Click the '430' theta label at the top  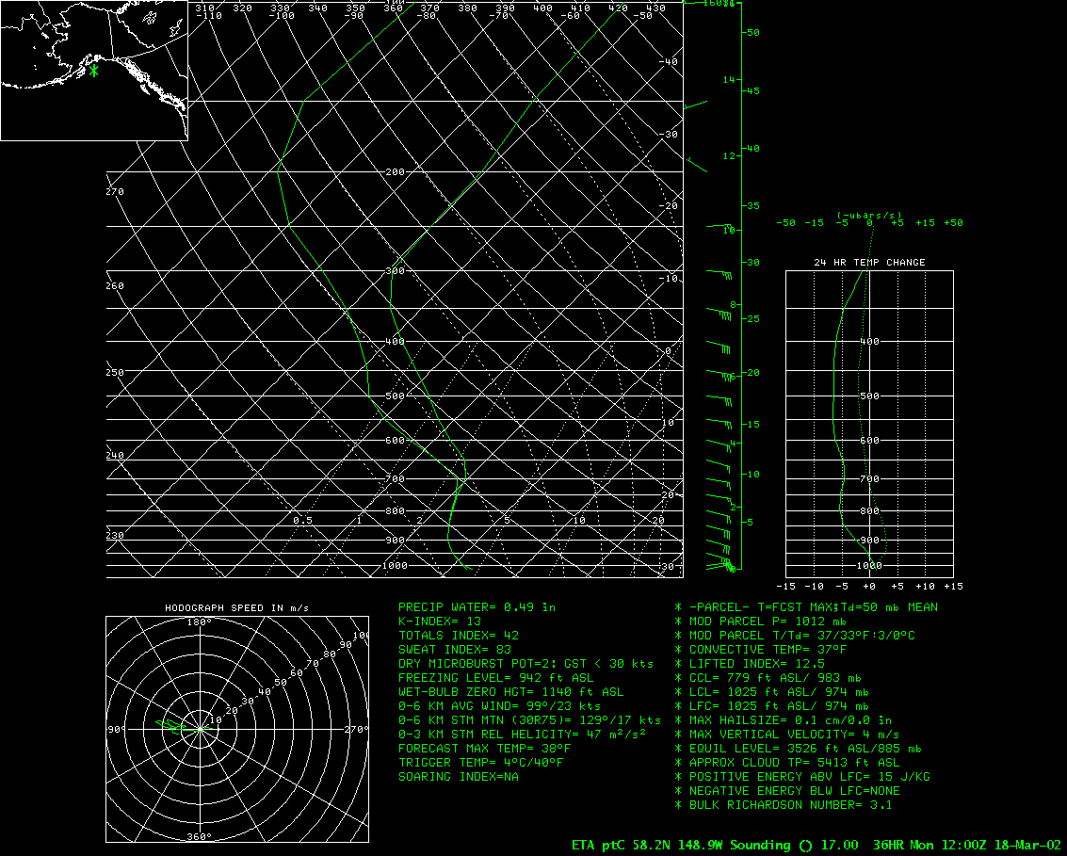coord(655,8)
